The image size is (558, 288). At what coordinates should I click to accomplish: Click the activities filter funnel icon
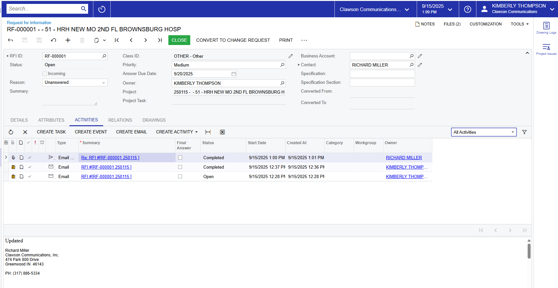[524, 132]
